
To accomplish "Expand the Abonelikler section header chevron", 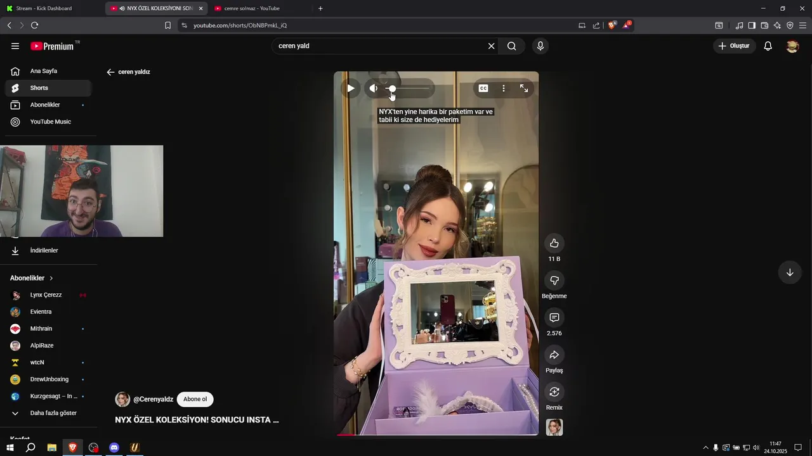I will [51, 278].
